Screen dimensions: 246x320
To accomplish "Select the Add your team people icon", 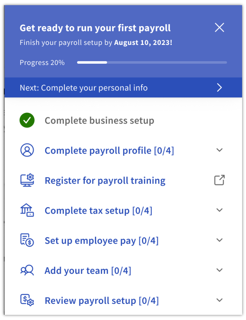I will (x=27, y=270).
